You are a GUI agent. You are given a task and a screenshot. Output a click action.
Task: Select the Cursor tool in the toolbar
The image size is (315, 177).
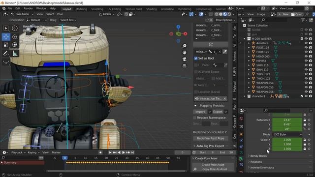(x=14, y=29)
